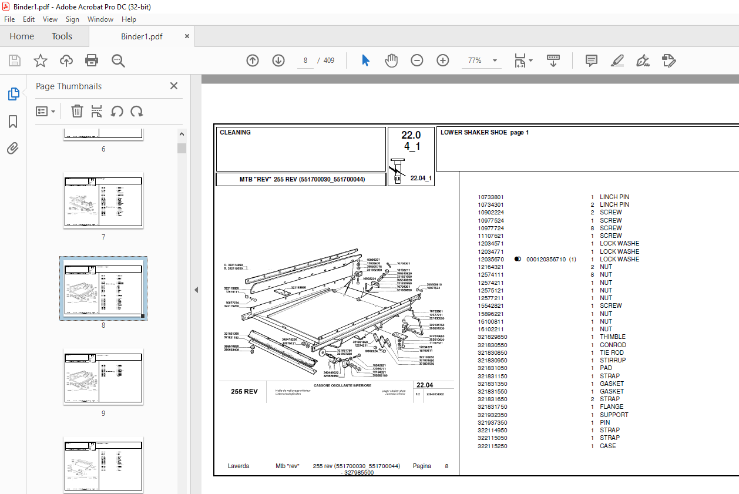Go to previous page arrow

pyautogui.click(x=253, y=61)
